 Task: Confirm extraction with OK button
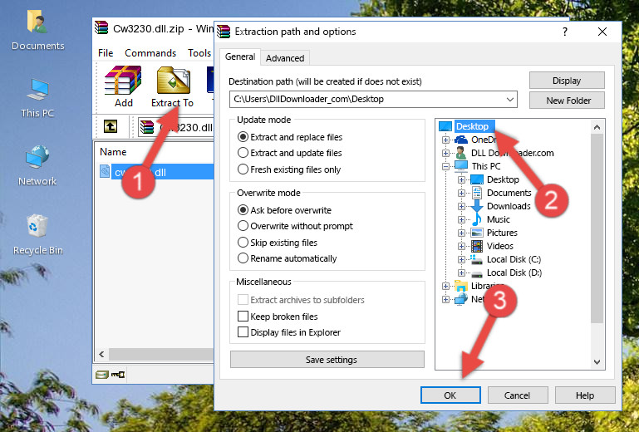pyautogui.click(x=450, y=395)
